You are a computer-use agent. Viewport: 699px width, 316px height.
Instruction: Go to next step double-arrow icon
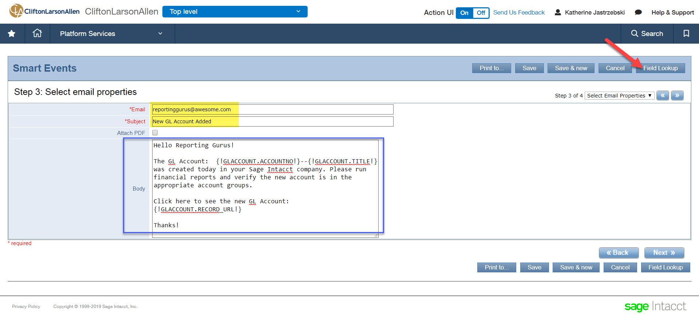[x=677, y=96]
